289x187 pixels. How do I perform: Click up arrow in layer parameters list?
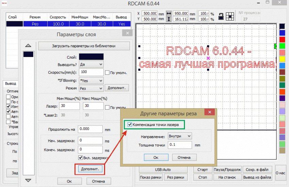click(x=28, y=45)
